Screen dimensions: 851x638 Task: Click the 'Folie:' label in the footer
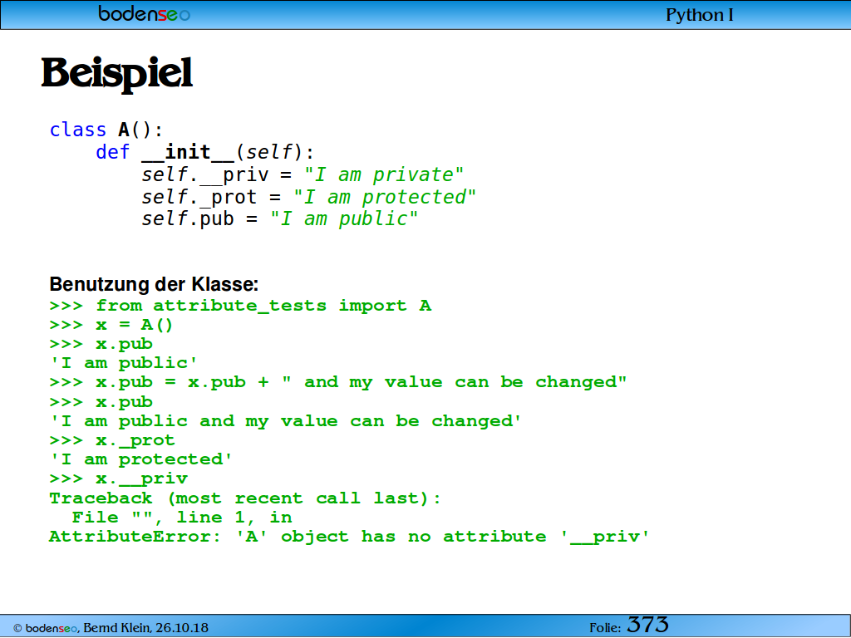tap(605, 628)
